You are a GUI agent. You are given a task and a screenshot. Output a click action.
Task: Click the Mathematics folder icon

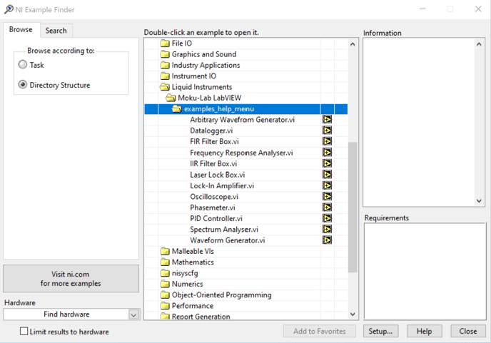click(x=165, y=262)
